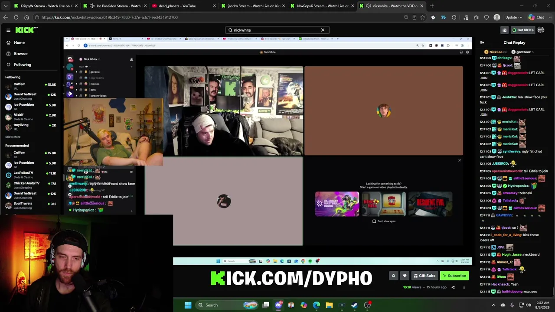
Task: Open the Cuffem channel under Following
Action: [x=30, y=86]
